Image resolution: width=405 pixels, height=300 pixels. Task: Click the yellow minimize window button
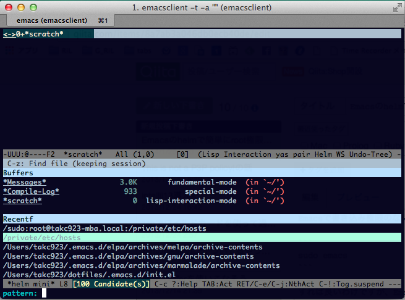pos(21,7)
